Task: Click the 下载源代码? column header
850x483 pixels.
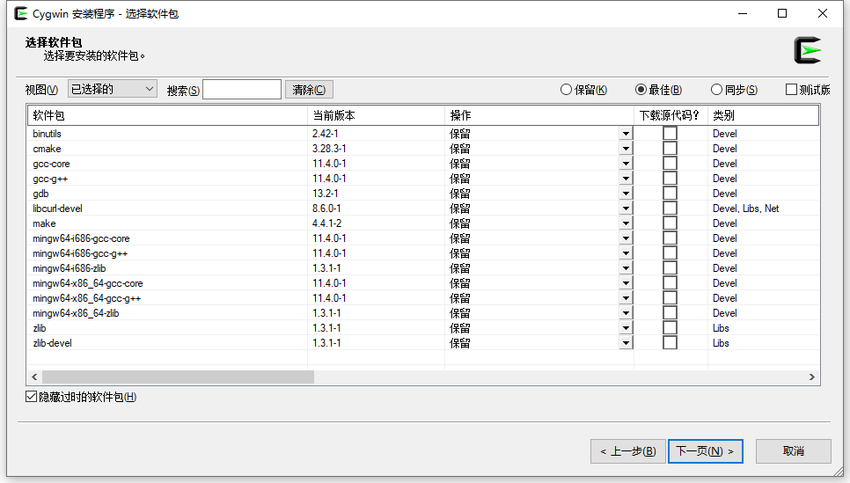Action: [670, 115]
